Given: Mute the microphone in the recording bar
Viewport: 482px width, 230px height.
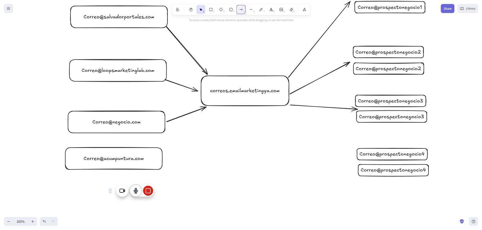Looking at the screenshot, I should coord(136,191).
